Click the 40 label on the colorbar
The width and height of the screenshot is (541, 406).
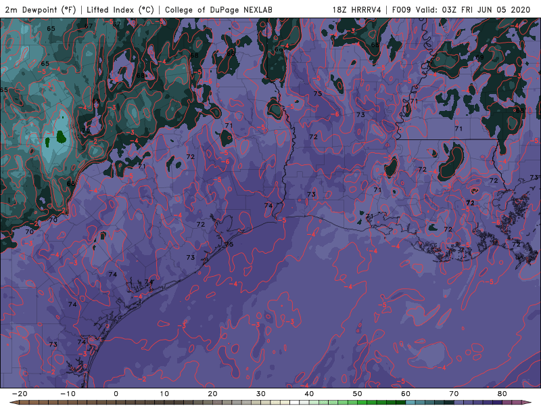(x=309, y=394)
